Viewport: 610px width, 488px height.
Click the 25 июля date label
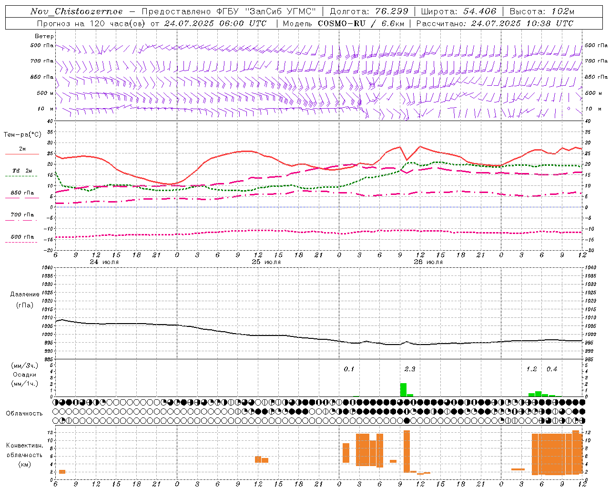[x=266, y=262]
